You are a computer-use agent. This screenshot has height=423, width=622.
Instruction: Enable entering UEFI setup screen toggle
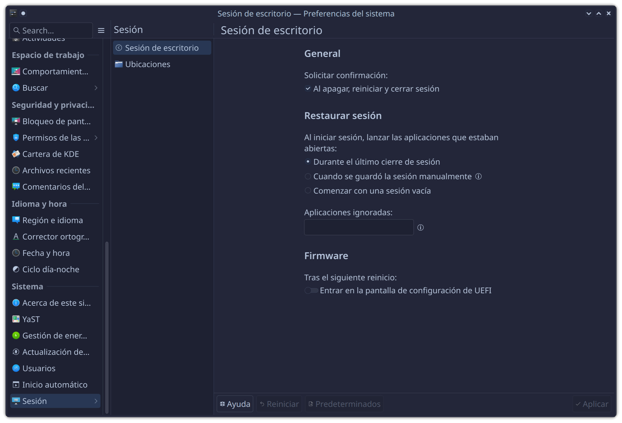click(311, 291)
